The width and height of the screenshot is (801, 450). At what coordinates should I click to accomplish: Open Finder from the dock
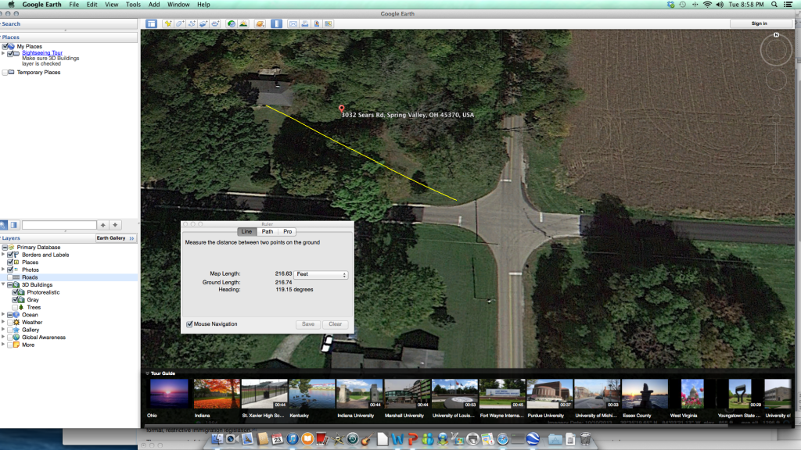pyautogui.click(x=217, y=439)
